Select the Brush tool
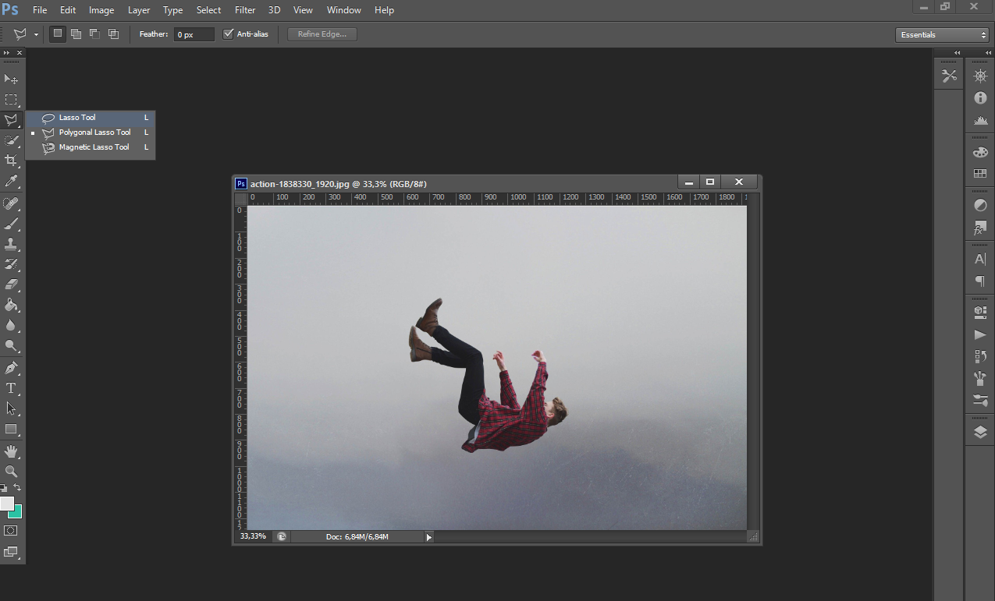The height and width of the screenshot is (601, 995). [x=11, y=224]
